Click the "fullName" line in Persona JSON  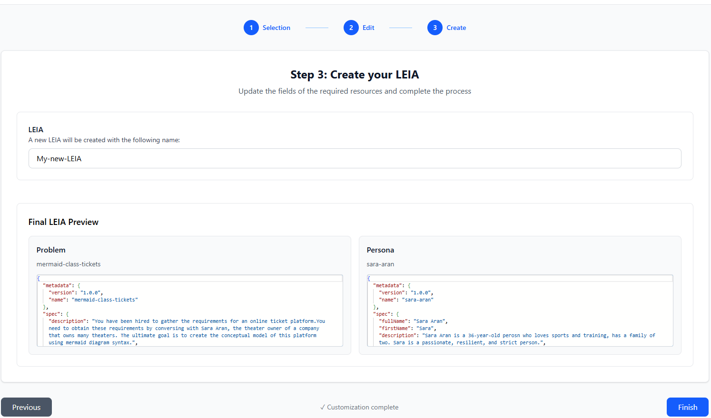[412, 321]
